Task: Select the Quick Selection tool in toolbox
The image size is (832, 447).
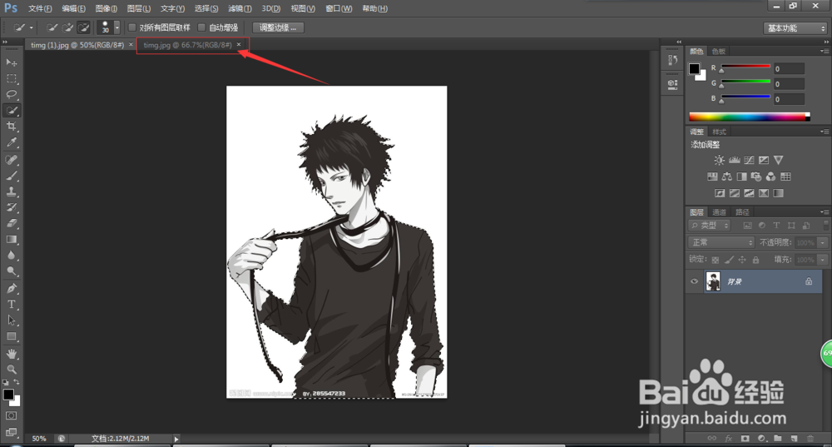Action: tap(11, 111)
